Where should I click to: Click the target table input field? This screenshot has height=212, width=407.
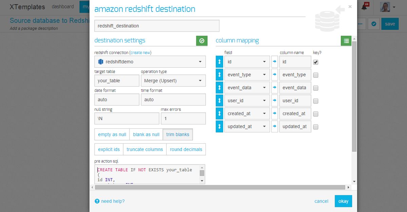pyautogui.click(x=117, y=81)
